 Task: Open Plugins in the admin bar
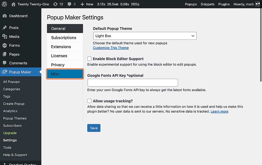224,4
